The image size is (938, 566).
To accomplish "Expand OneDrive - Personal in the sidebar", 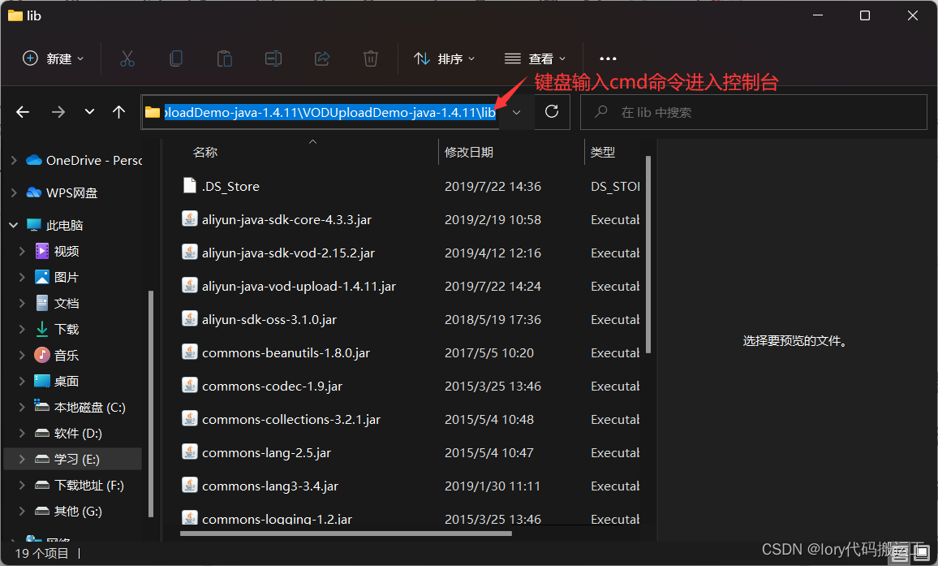I will 13,160.
